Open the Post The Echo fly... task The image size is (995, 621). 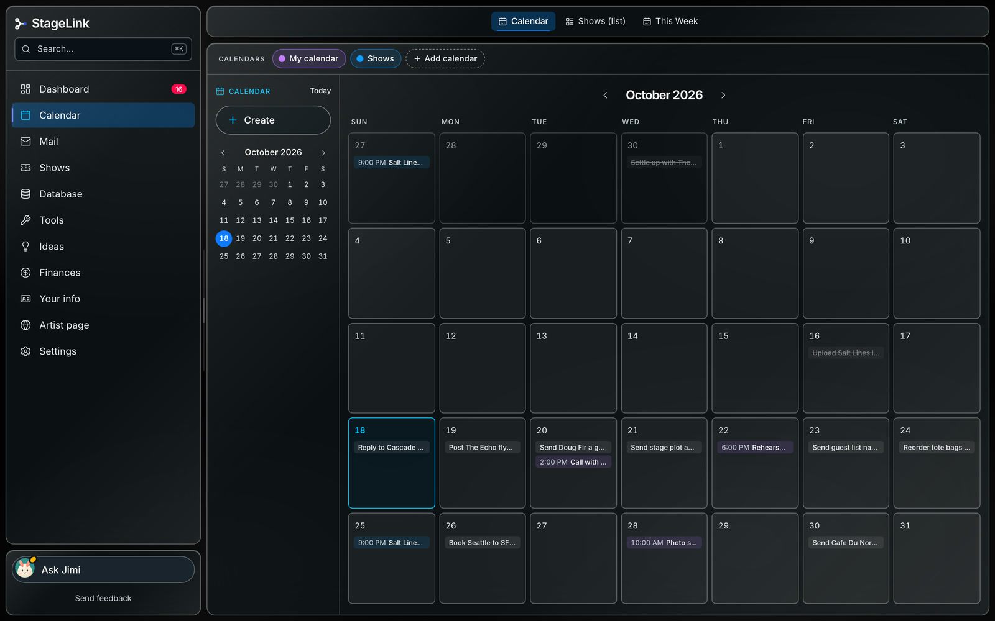click(x=483, y=448)
